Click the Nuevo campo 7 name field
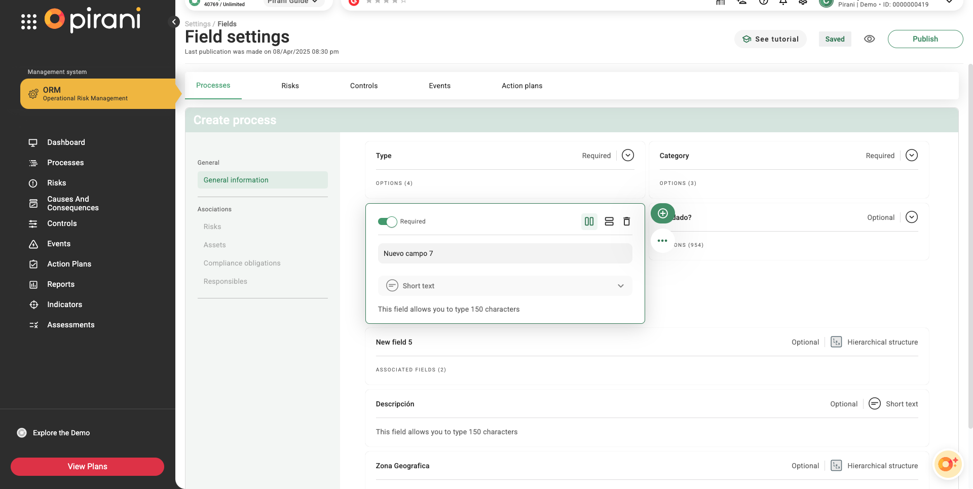973x489 pixels. [x=505, y=253]
